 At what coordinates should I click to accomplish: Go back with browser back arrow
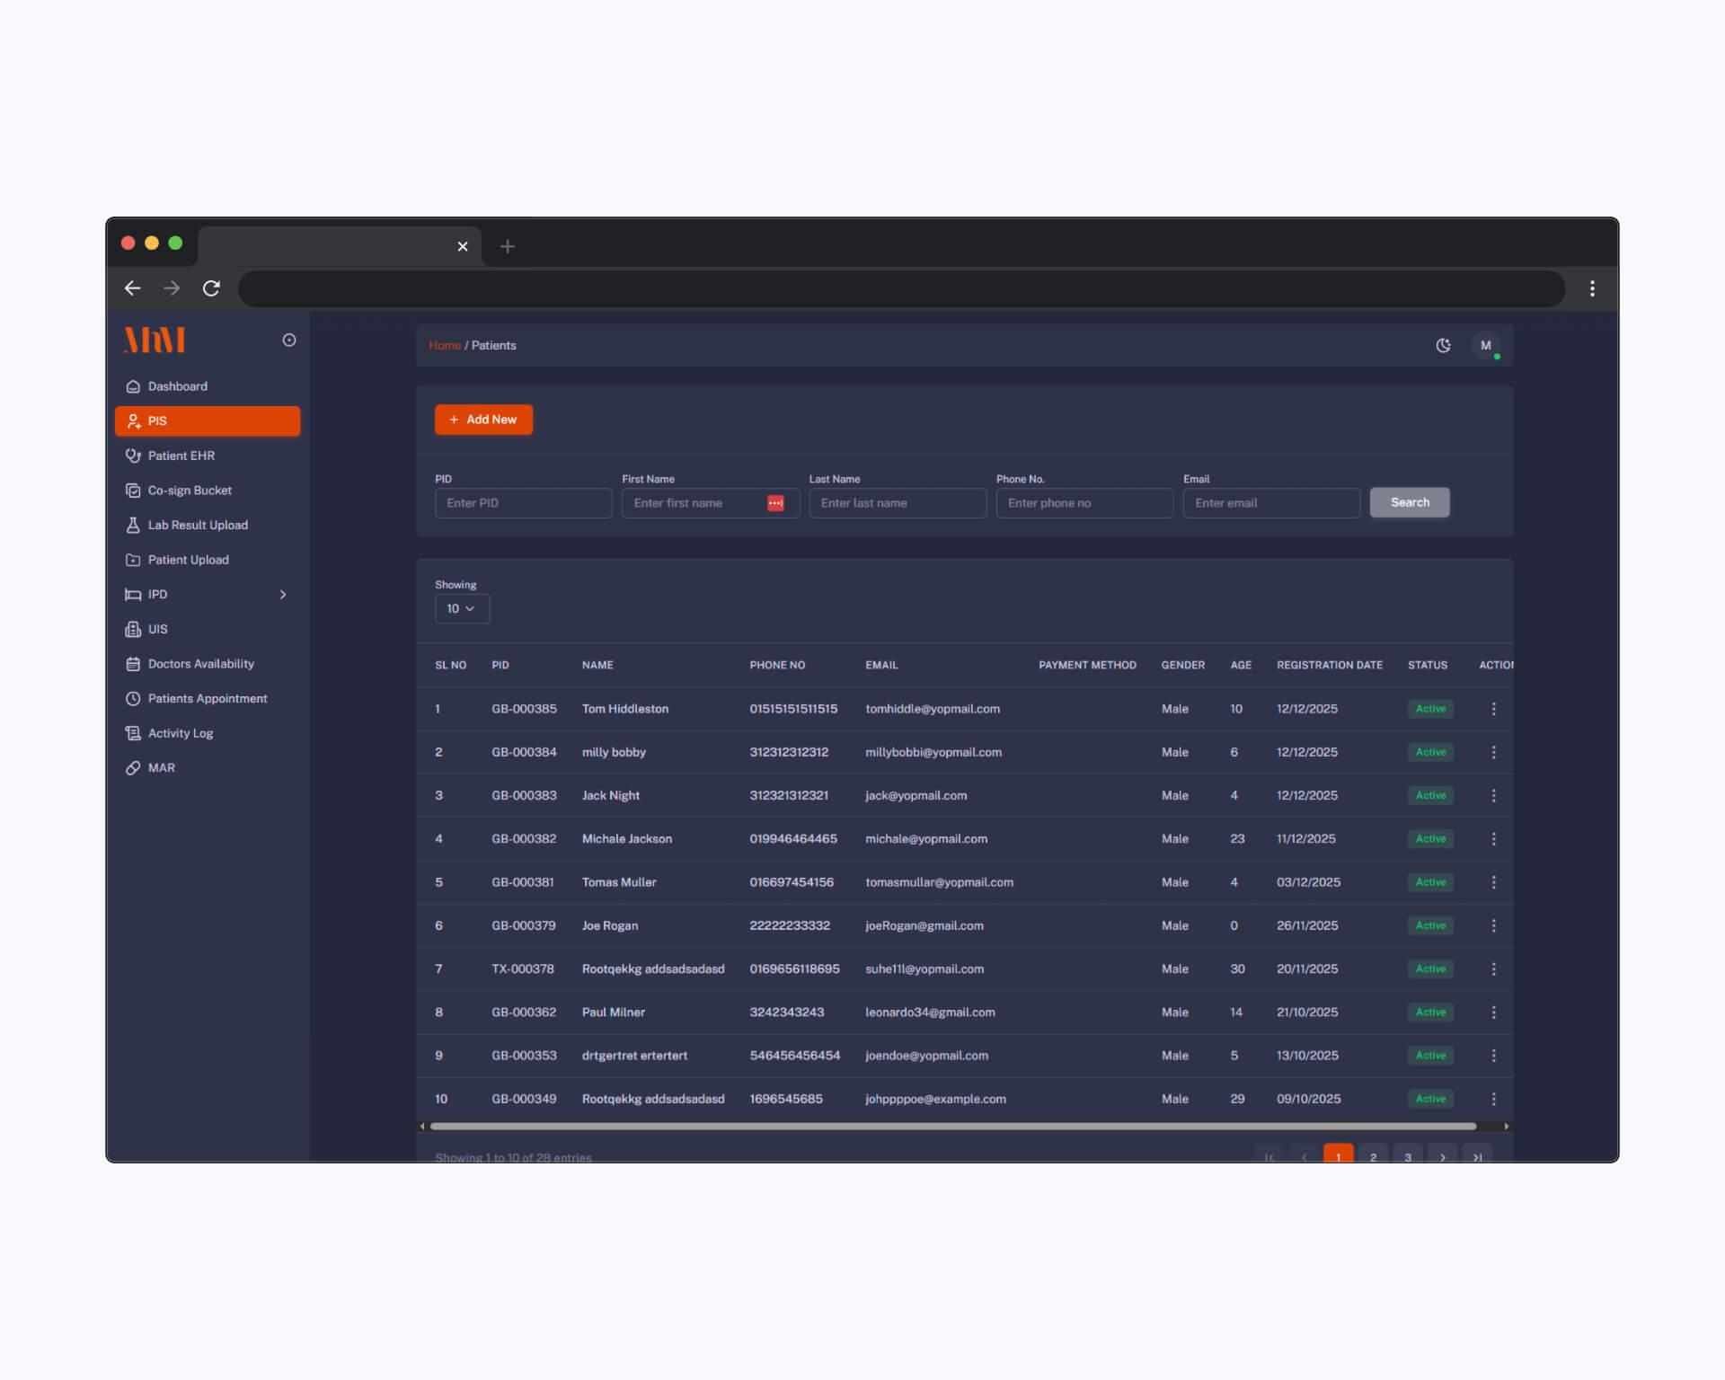[133, 288]
